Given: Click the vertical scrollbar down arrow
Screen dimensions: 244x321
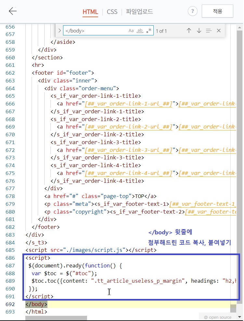Looking at the screenshot, I should [239, 317].
